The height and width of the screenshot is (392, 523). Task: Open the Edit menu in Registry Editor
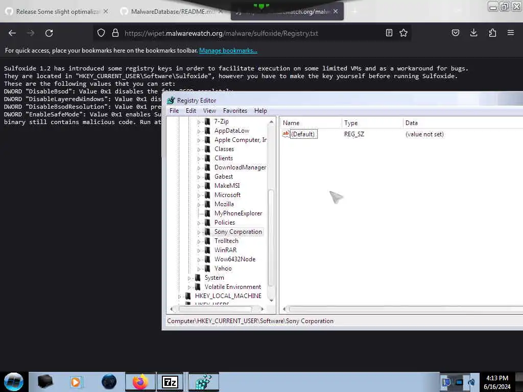click(x=191, y=111)
